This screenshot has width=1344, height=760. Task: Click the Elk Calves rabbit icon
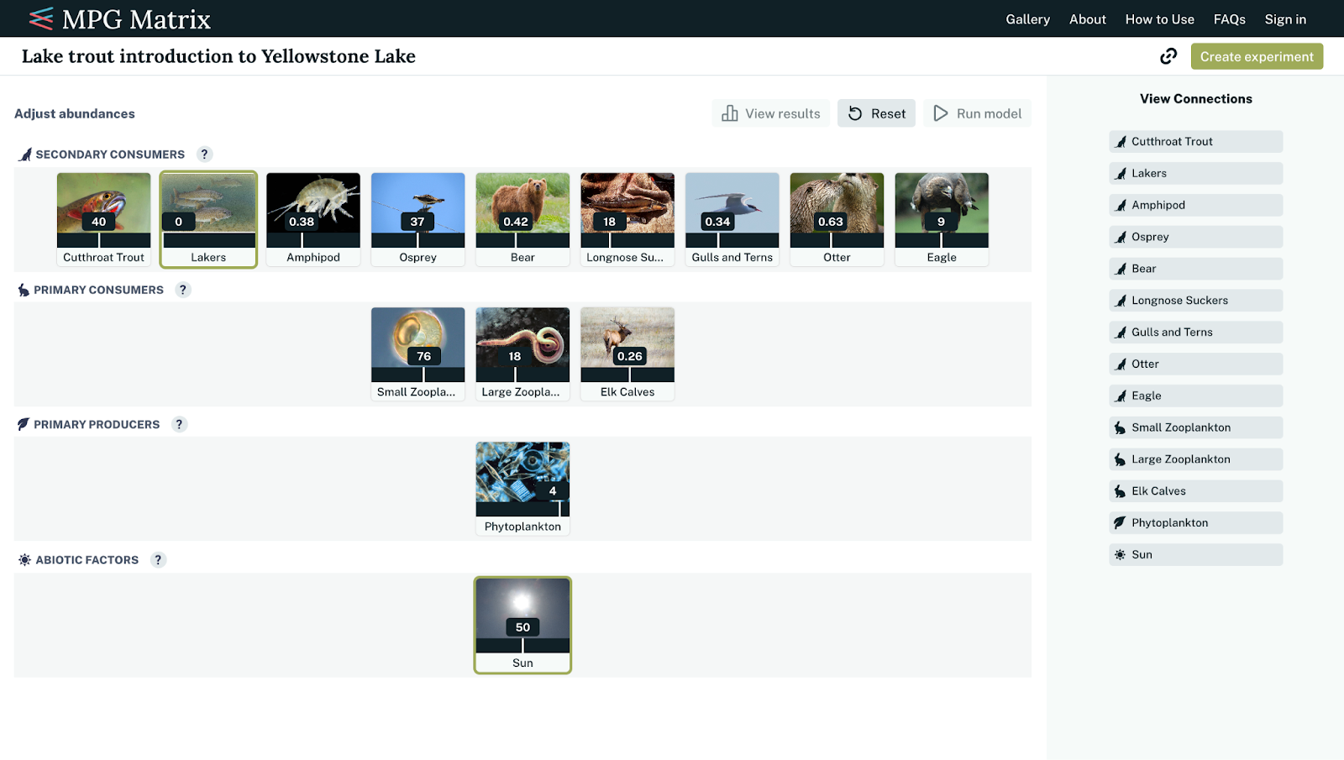(x=1120, y=491)
